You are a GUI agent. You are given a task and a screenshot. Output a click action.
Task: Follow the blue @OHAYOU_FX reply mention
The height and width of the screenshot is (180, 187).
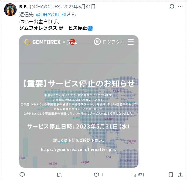(51, 15)
